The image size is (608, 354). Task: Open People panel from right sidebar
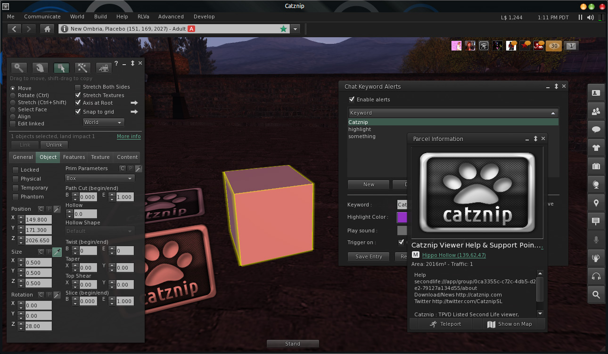tap(596, 111)
